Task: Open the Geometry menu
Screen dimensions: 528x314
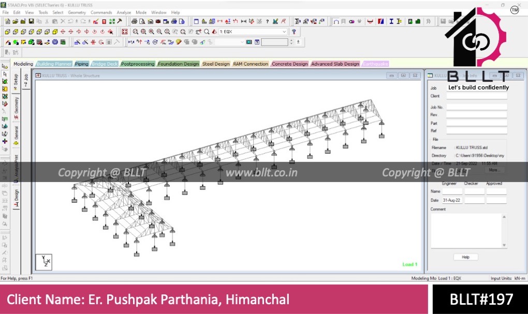Action: coord(77,12)
